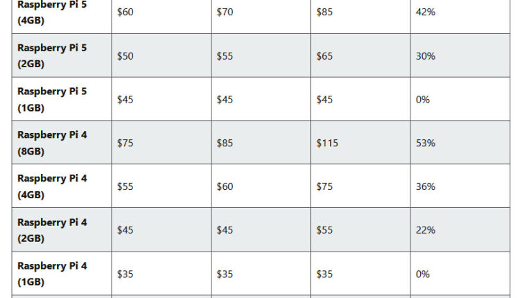Click the Raspberry Pi 5 (4GB) row label
Screen dimensions: 520x298
click(x=52, y=12)
